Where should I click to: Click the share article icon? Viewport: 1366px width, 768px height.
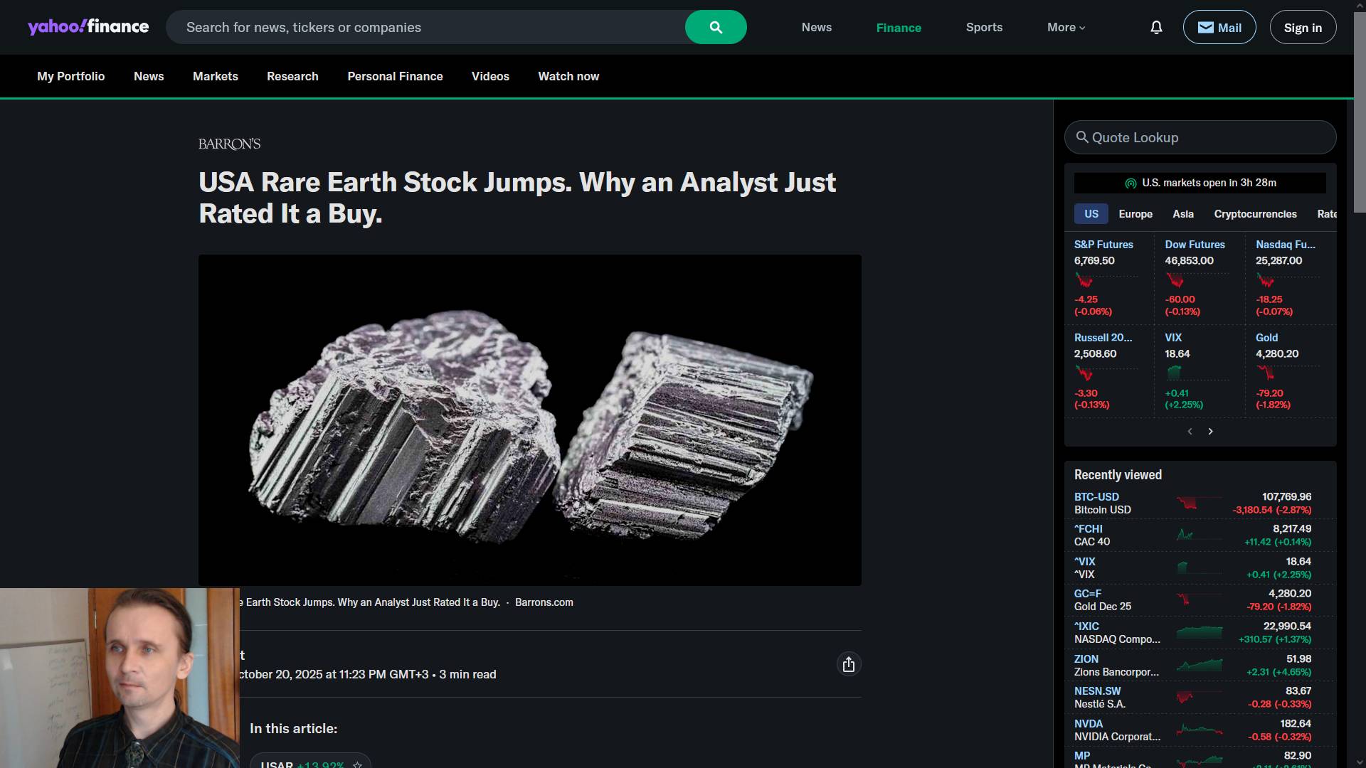[x=848, y=664]
